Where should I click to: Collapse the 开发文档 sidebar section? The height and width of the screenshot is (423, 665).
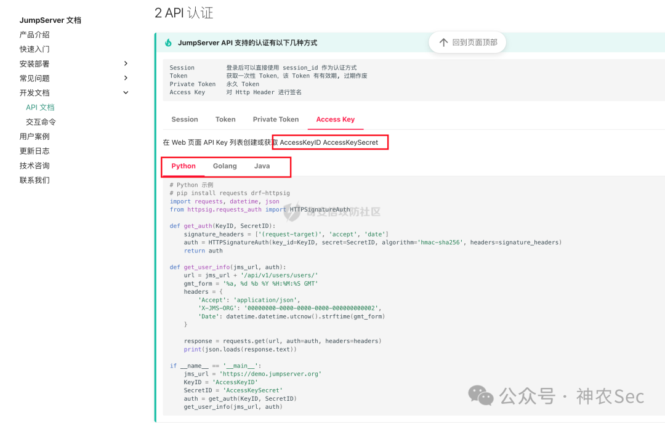[126, 92]
